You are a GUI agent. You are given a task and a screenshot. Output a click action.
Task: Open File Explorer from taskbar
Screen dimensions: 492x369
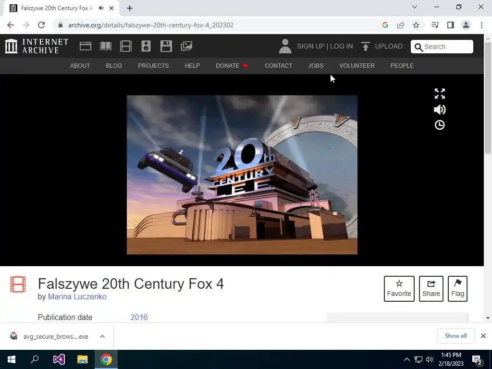pyautogui.click(x=82, y=359)
